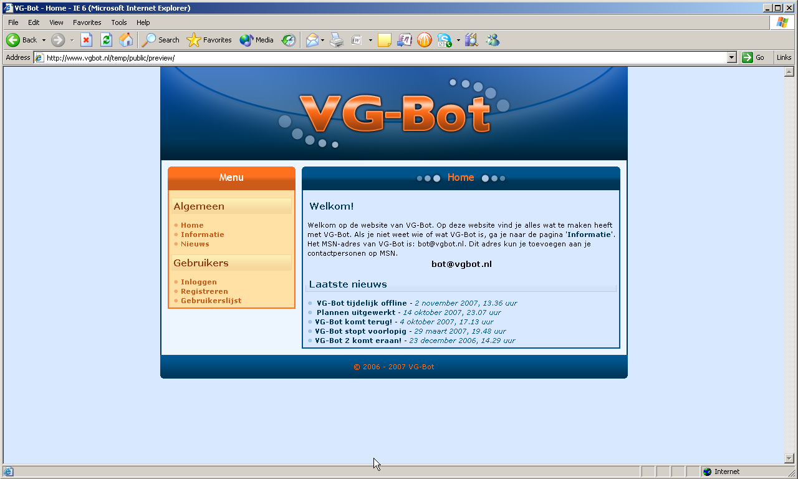Click the 'Gebruikers' menu heading
Image resolution: width=798 pixels, height=479 pixels.
201,263
